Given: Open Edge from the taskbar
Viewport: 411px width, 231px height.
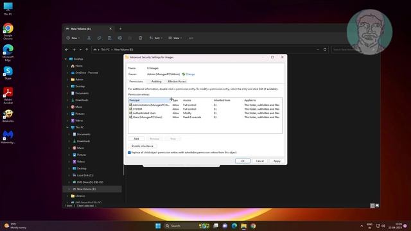Looking at the screenshot, I should [x=234, y=226].
